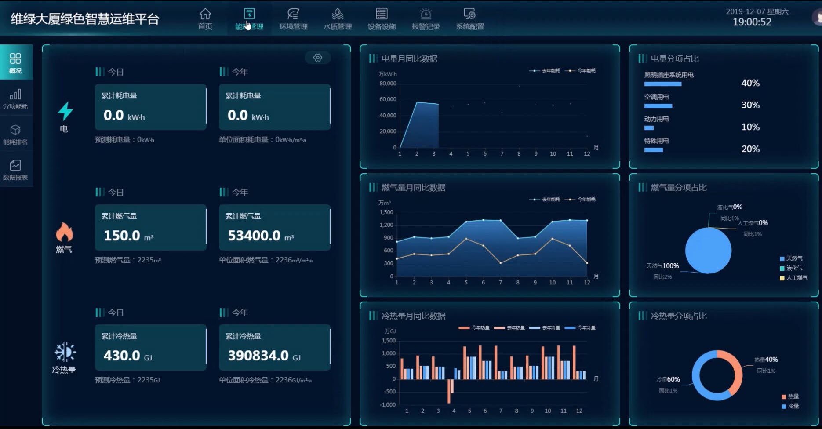Click the 维绿大厦绿色智慧运维平台 title

tap(85, 19)
